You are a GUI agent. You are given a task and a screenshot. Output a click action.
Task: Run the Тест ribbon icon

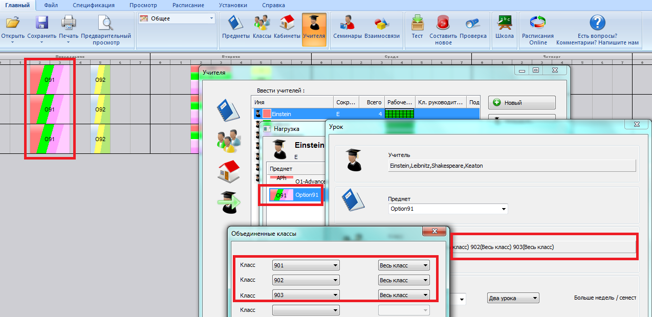click(x=417, y=23)
